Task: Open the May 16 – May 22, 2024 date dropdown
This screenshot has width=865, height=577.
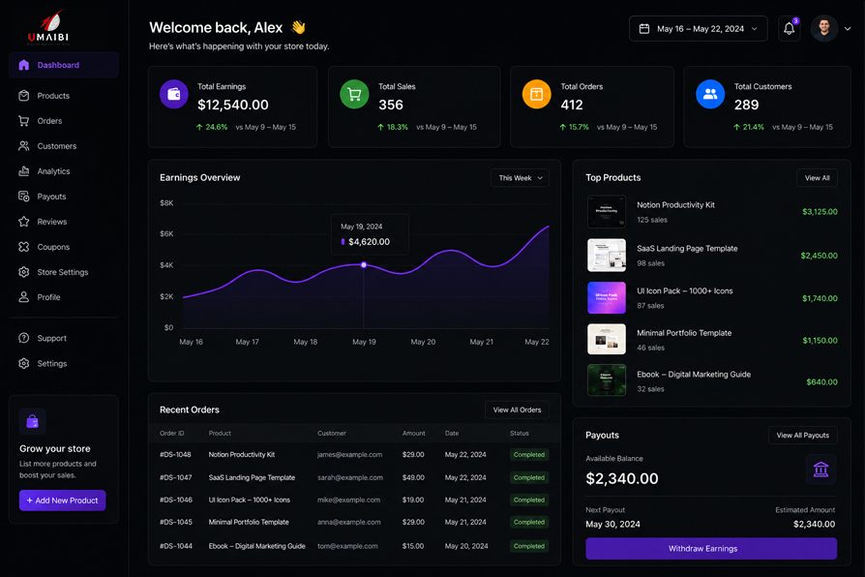Action: [699, 29]
